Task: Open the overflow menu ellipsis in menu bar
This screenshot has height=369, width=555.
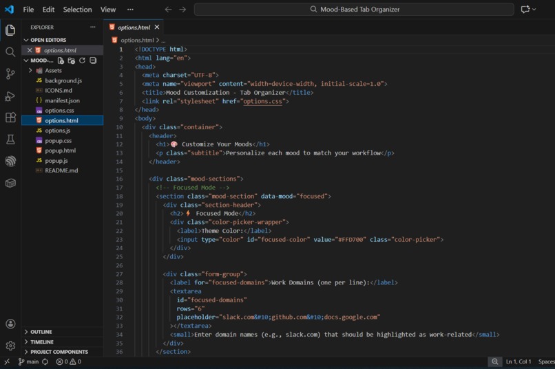Action: [130, 10]
